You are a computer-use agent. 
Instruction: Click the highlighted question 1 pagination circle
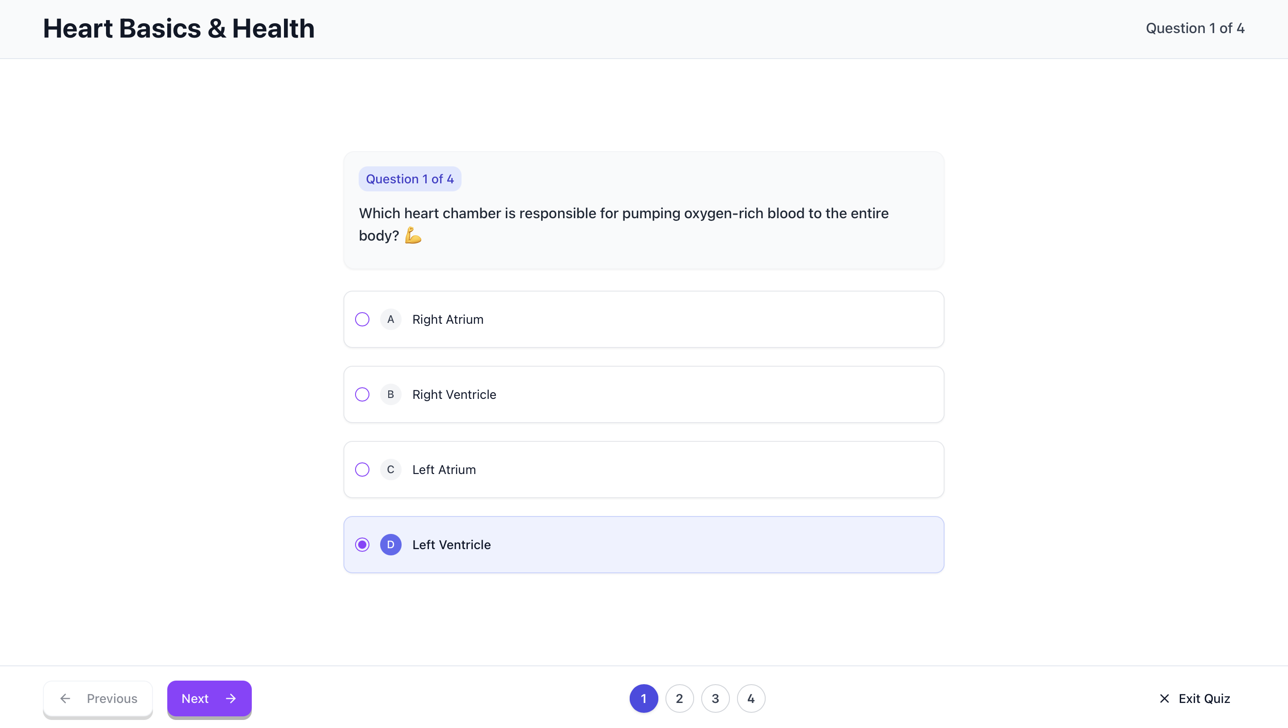[x=643, y=698]
